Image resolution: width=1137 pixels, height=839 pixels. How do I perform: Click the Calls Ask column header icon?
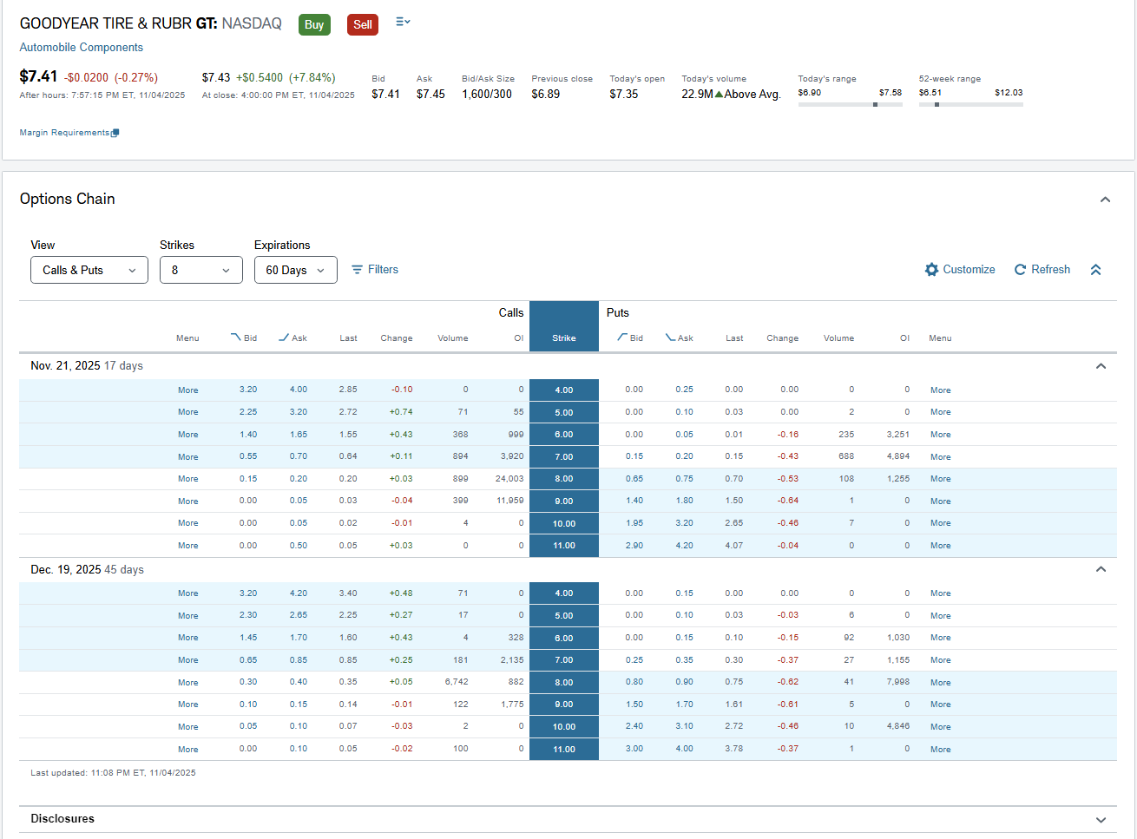284,338
